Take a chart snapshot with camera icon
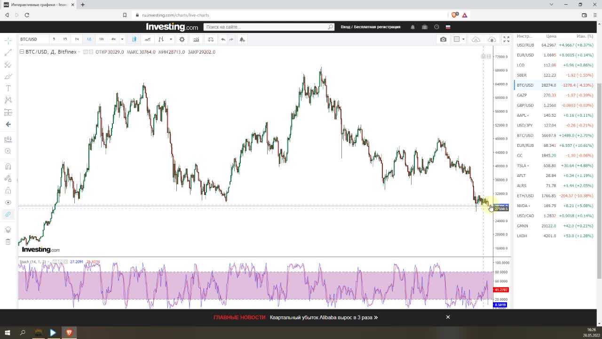The image size is (602, 339). (443, 39)
